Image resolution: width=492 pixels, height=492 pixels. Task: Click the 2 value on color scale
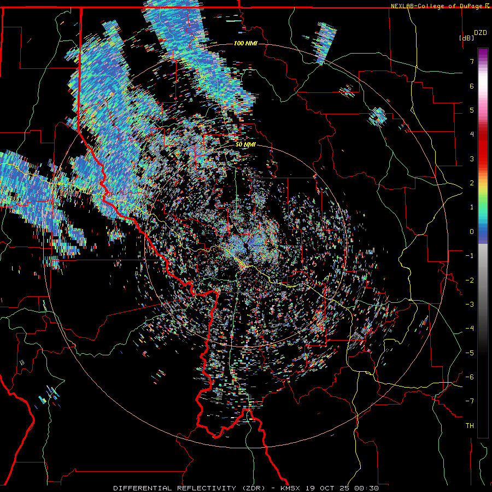[x=472, y=183]
